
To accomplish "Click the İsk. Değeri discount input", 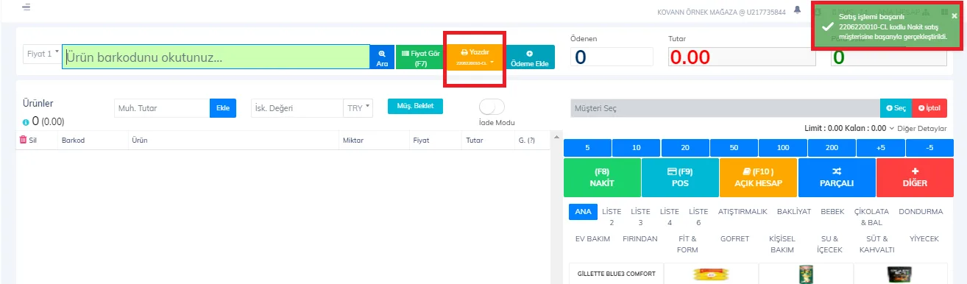I will point(297,108).
